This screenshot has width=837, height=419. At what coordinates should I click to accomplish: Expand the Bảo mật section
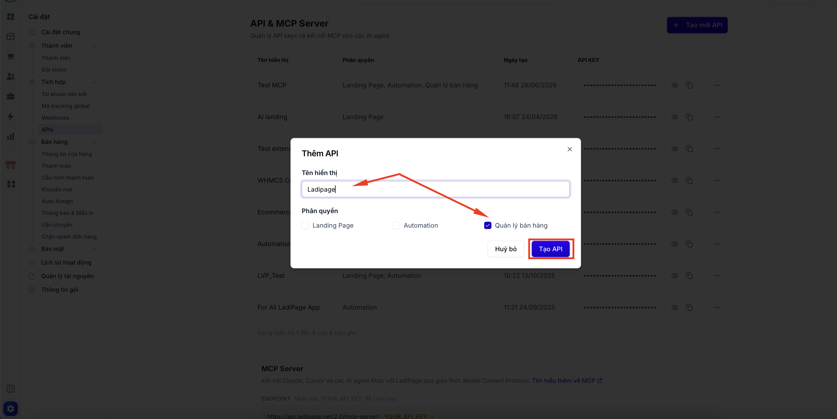point(94,249)
